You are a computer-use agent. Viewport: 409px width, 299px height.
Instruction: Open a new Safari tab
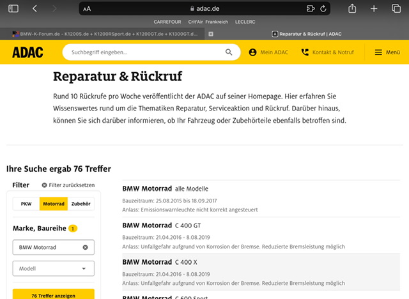click(374, 8)
